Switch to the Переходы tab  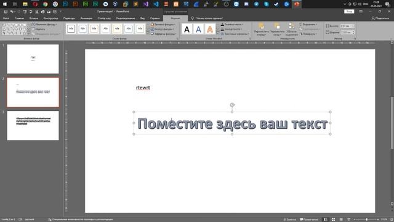(x=69, y=18)
